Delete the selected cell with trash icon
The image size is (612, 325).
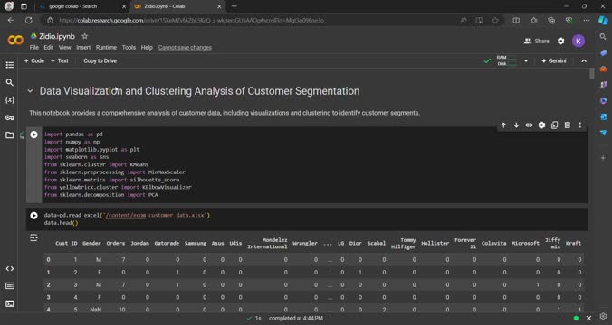click(x=567, y=125)
